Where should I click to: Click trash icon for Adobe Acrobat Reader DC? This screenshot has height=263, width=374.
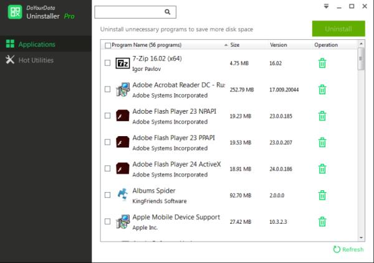[x=322, y=90]
